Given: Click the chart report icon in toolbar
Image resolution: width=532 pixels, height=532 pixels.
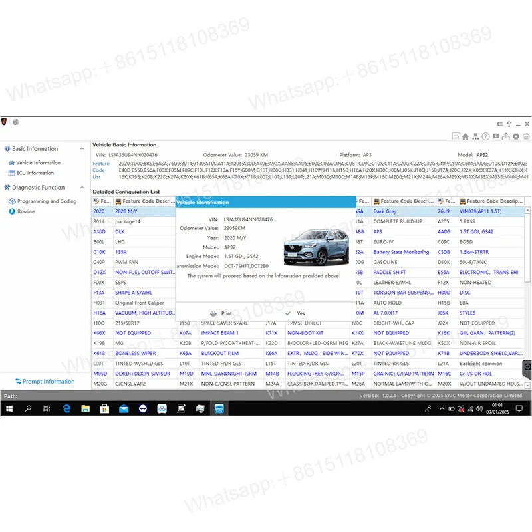Looking at the screenshot, I should coord(456,136).
